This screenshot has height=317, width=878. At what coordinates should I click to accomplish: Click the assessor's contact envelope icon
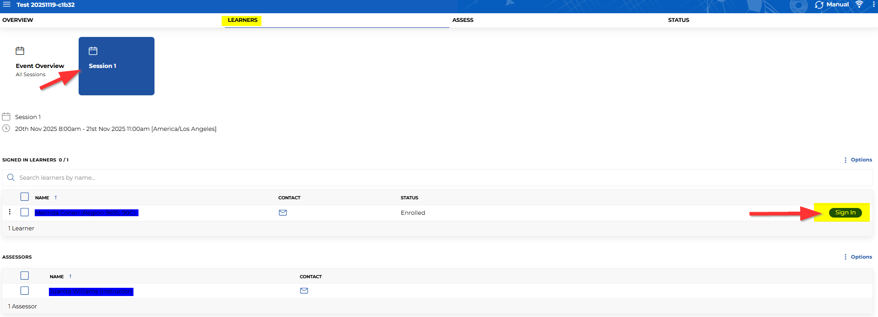coord(304,291)
